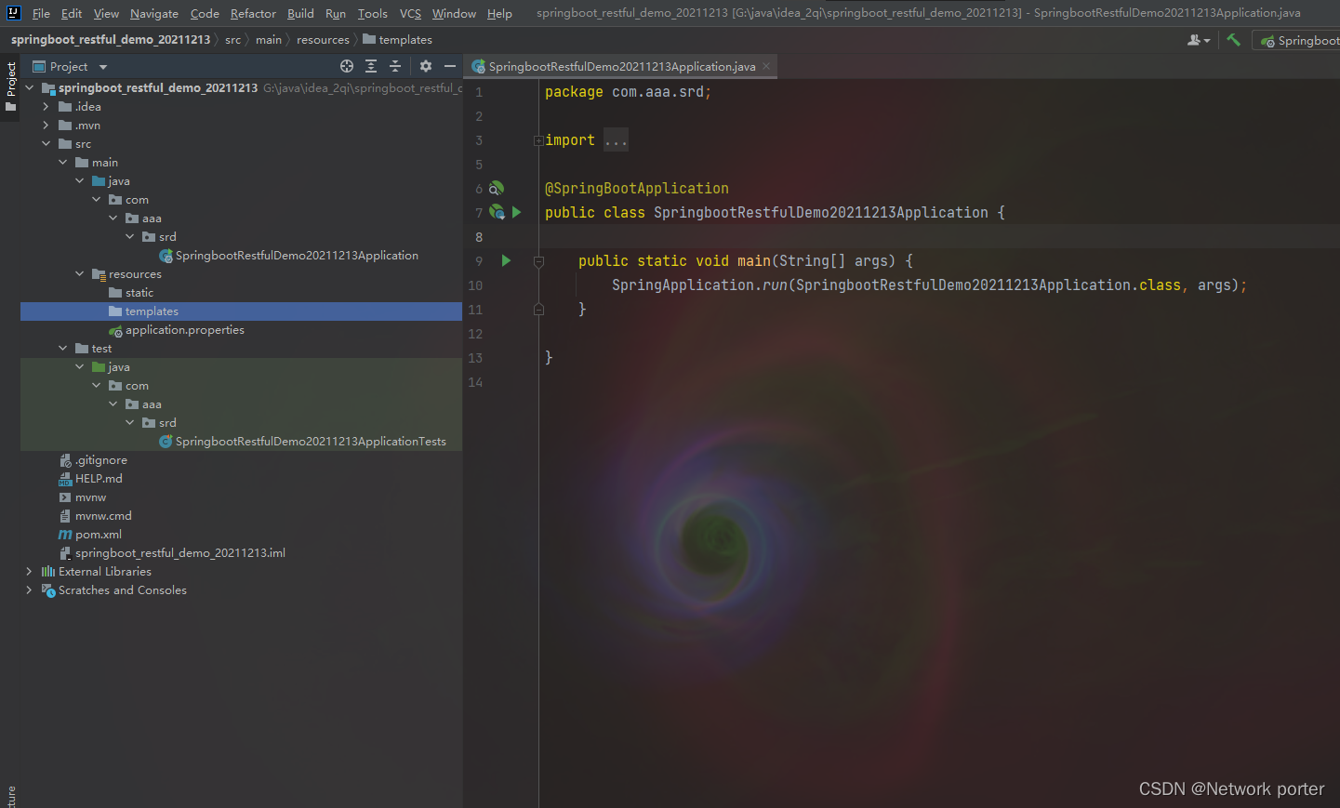
Task: Open the Tools menu
Action: [x=372, y=13]
